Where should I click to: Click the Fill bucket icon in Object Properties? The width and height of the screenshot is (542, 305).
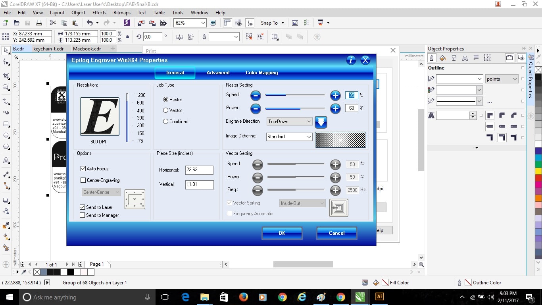(x=443, y=58)
